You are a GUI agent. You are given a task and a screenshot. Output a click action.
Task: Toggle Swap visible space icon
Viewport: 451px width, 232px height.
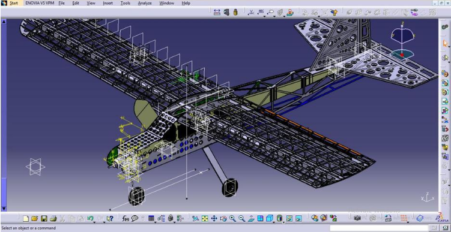tap(298, 218)
